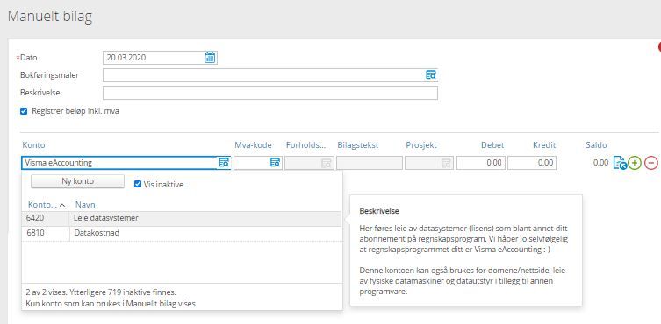
Task: Click the disabled Forholds lookup icon
Action: click(326, 163)
